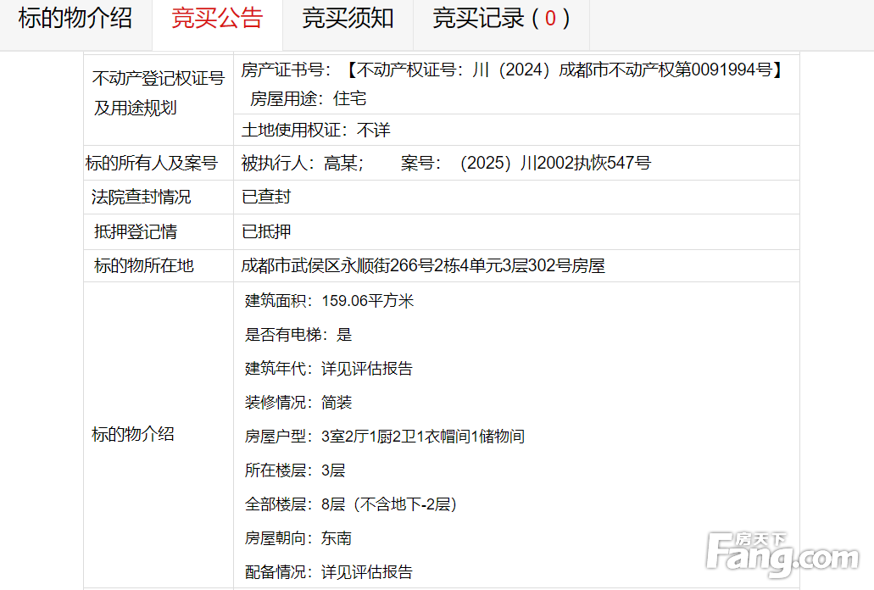Click the 已抵押 mortgage status cell
Viewport: 874px width, 590px height.
click(x=266, y=231)
